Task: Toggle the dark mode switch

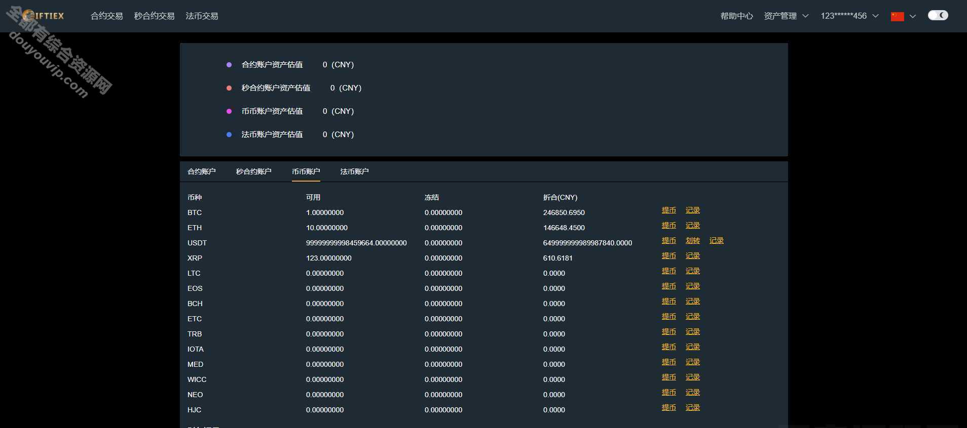Action: [938, 15]
